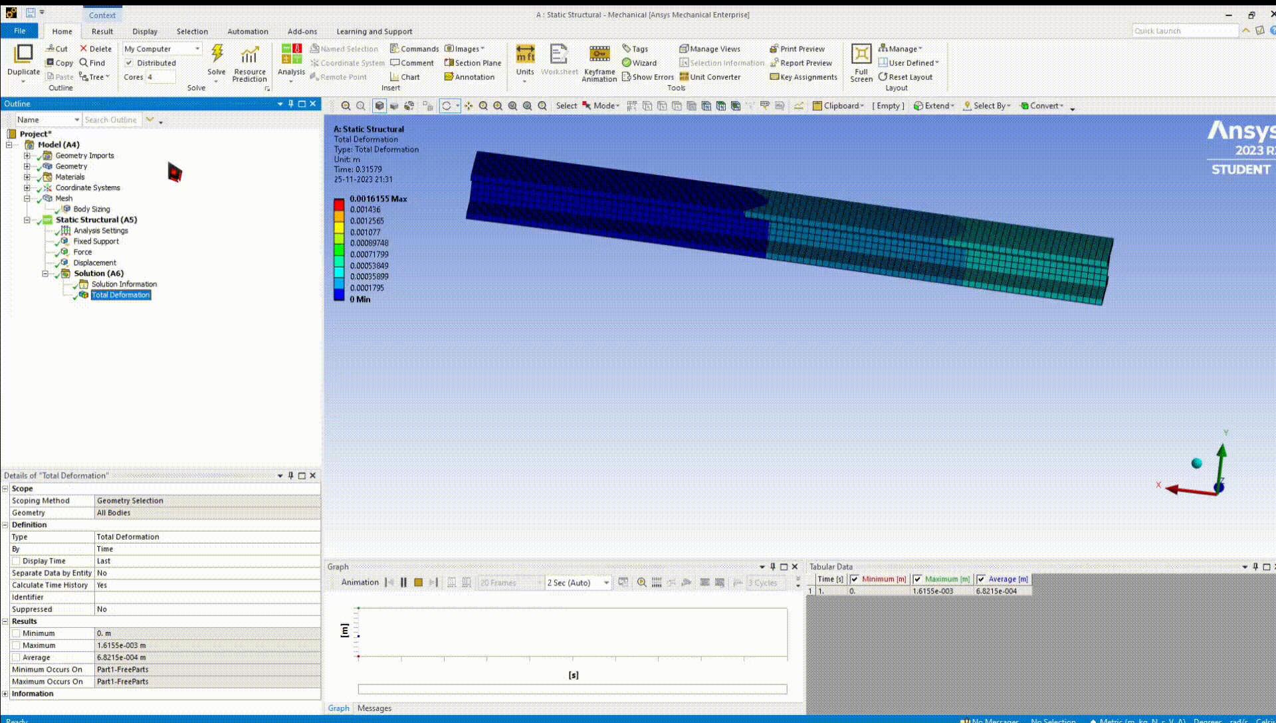Open the Name filter dropdown in Outline

point(48,120)
